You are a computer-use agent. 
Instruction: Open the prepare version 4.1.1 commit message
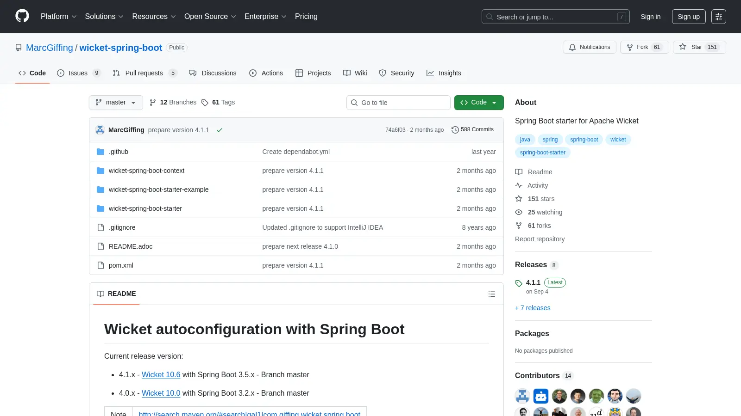(179, 130)
